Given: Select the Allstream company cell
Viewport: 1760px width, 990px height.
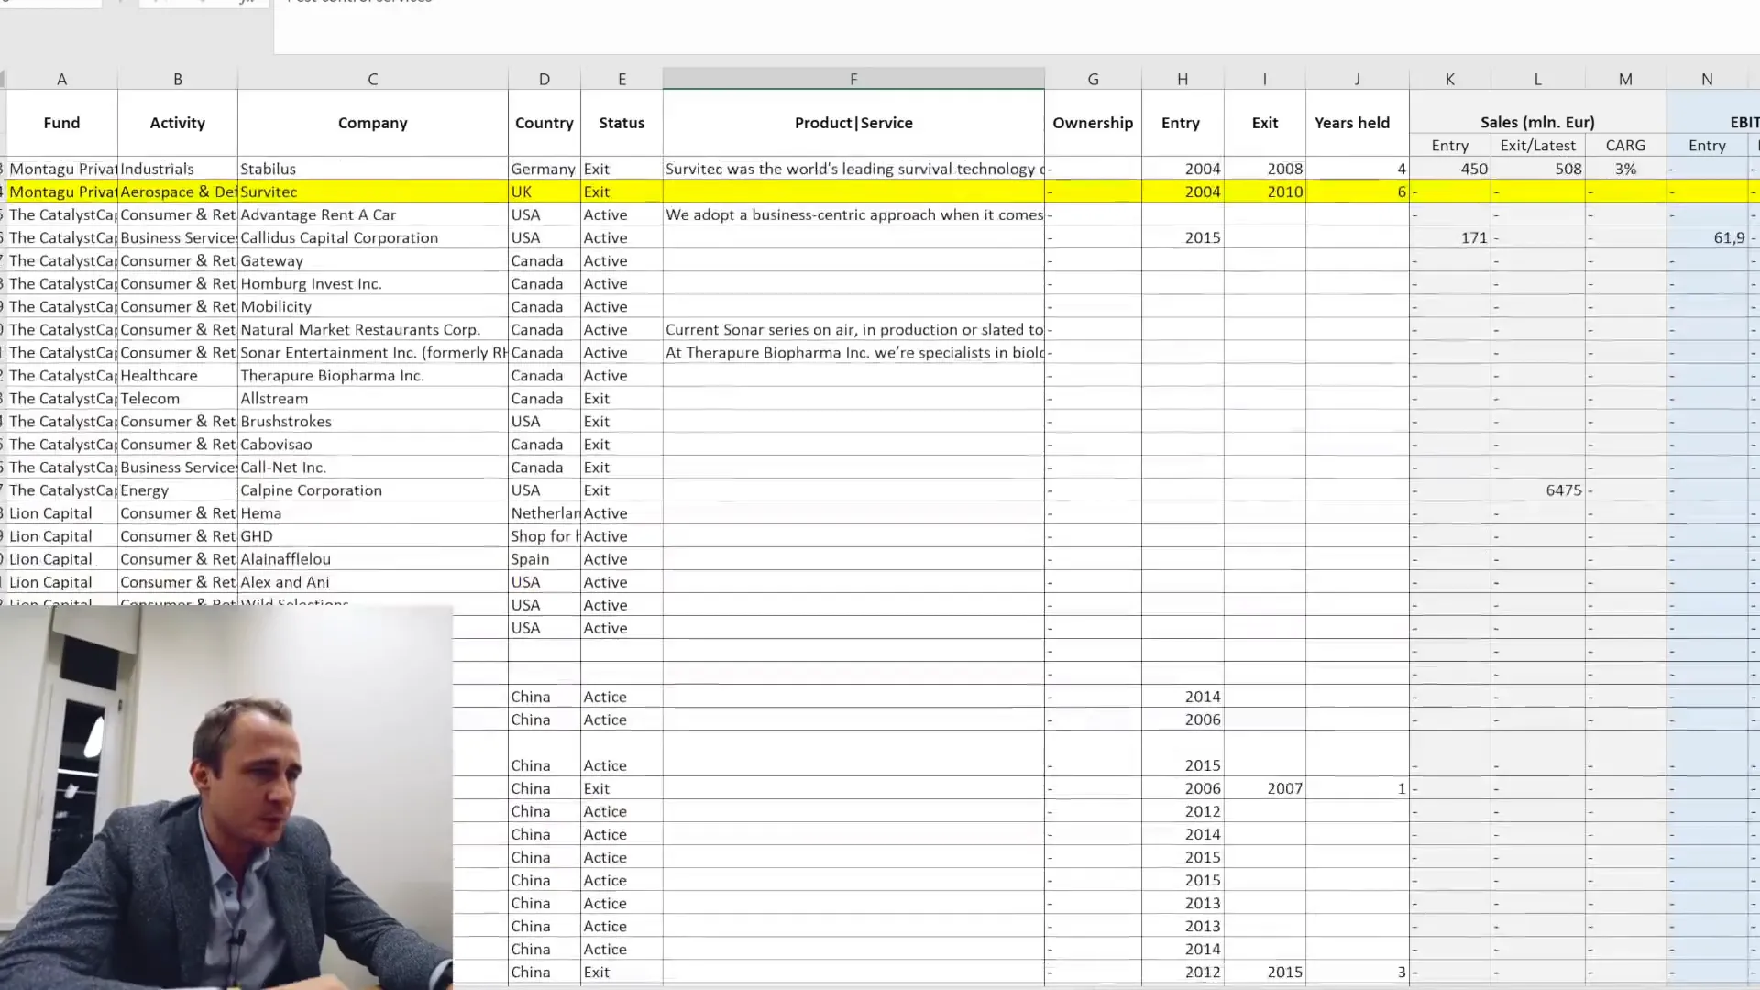Looking at the screenshot, I should click(x=372, y=398).
